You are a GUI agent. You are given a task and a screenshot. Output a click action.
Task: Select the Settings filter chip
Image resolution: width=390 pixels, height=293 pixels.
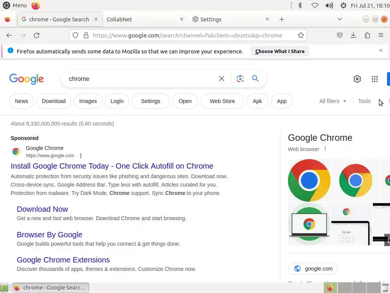150,101
